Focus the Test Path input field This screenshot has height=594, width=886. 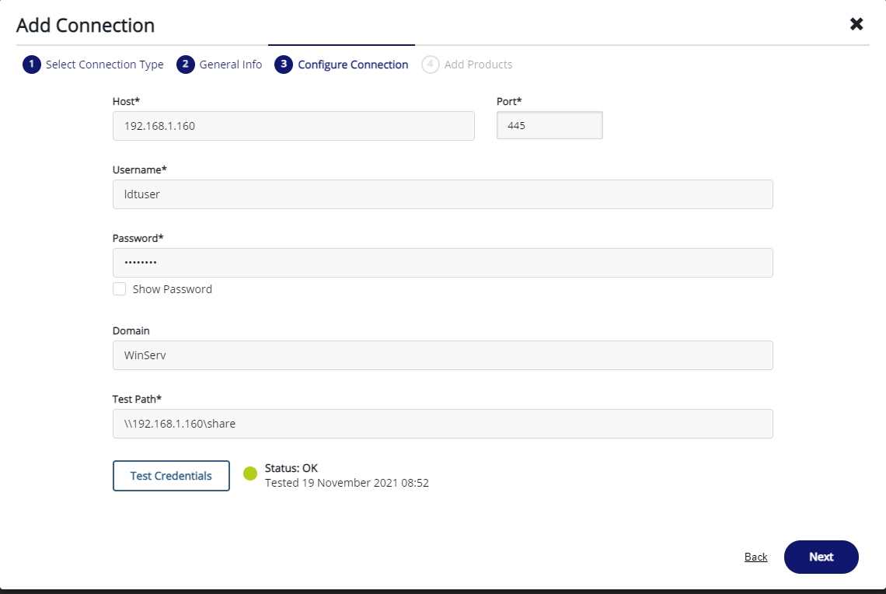(442, 424)
